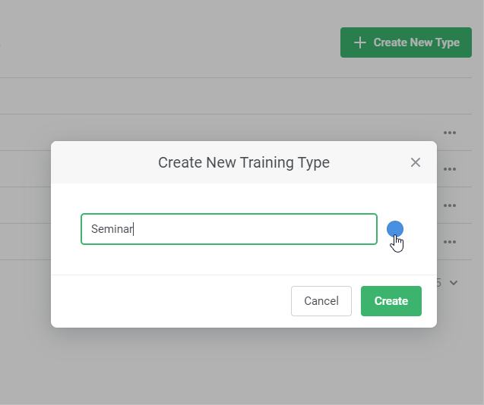The width and height of the screenshot is (484, 405).
Task: Open the first row's three-dot options menu
Action: pos(450,133)
